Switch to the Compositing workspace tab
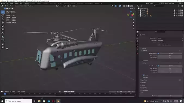 80,4
